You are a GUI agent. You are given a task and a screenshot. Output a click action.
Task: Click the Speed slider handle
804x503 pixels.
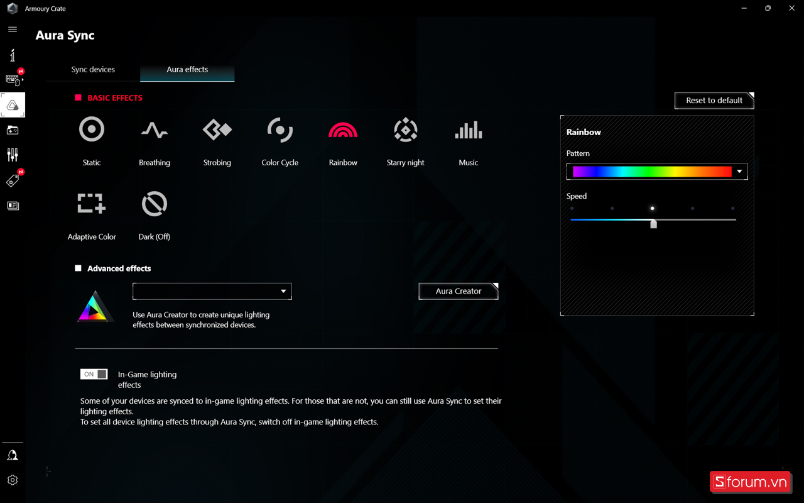(x=653, y=224)
